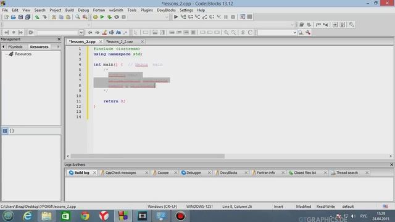Open the Debugger log tab
395x222 pixels.
(194, 173)
